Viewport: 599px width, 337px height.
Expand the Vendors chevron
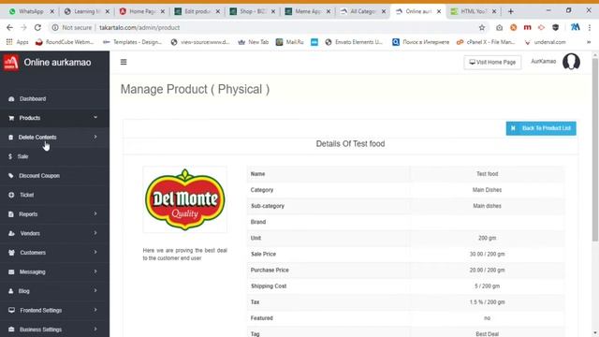pos(95,233)
